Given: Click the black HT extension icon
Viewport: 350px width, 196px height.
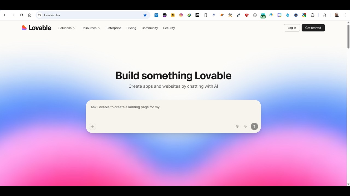Looking at the screenshot, I should pyautogui.click(x=197, y=15).
